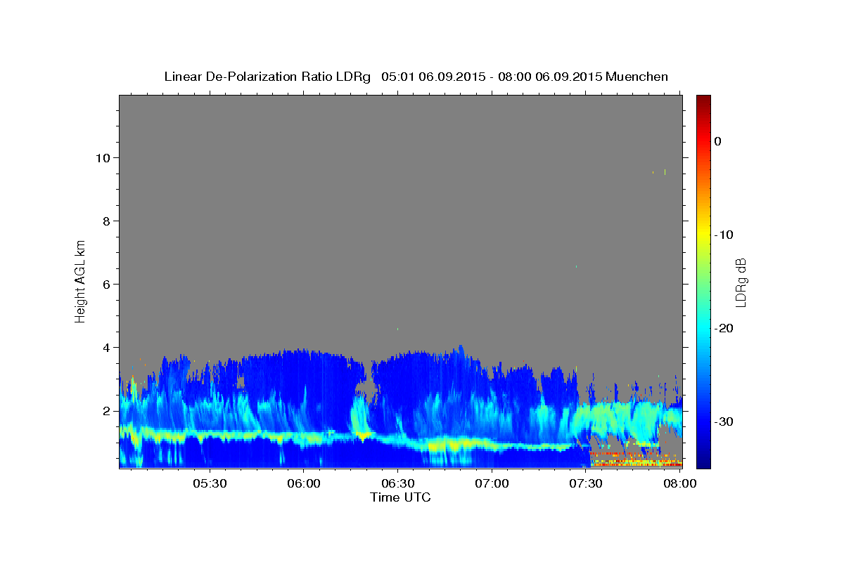
Task: Click the colorbar value "-20"
Action: click(x=722, y=328)
